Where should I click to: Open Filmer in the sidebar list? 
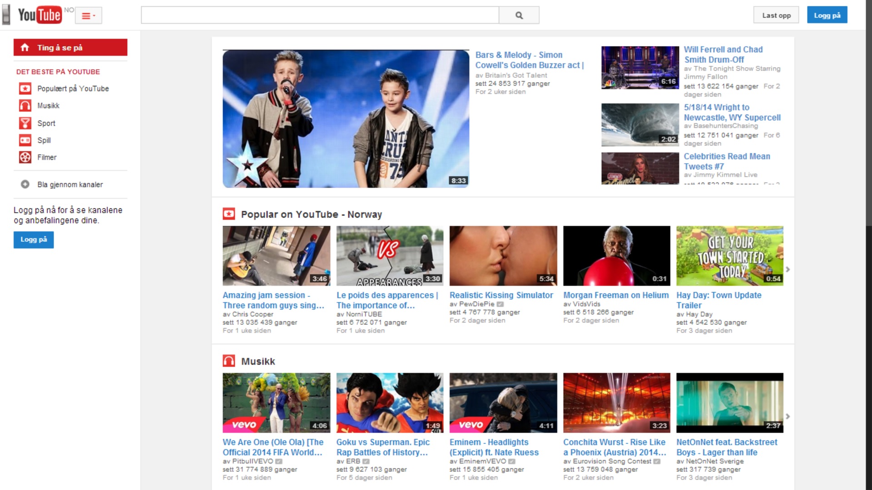47,157
